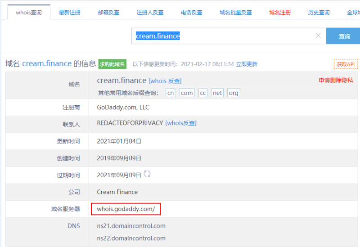Image resolution: width=360 pixels, height=247 pixels.
Task: Click the 查询 search button
Action: [x=344, y=36]
